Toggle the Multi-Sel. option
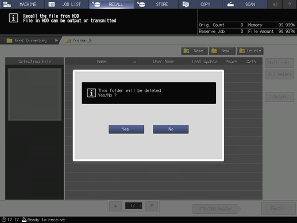 tap(280, 63)
